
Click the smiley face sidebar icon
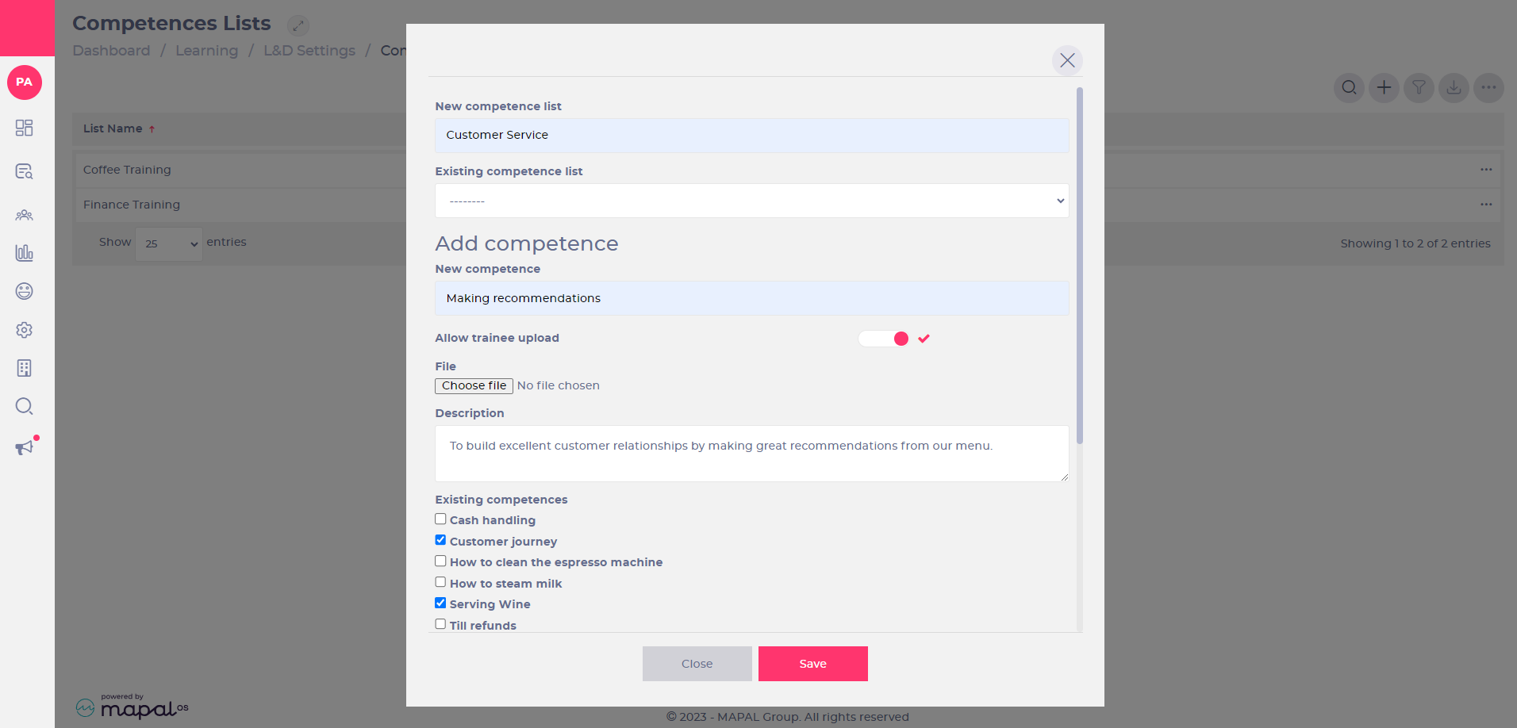click(25, 291)
